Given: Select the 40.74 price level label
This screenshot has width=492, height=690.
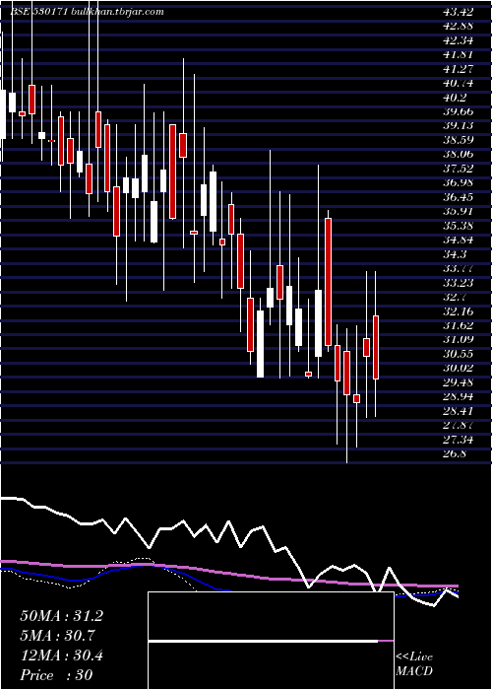Looking at the screenshot, I should 459,83.
